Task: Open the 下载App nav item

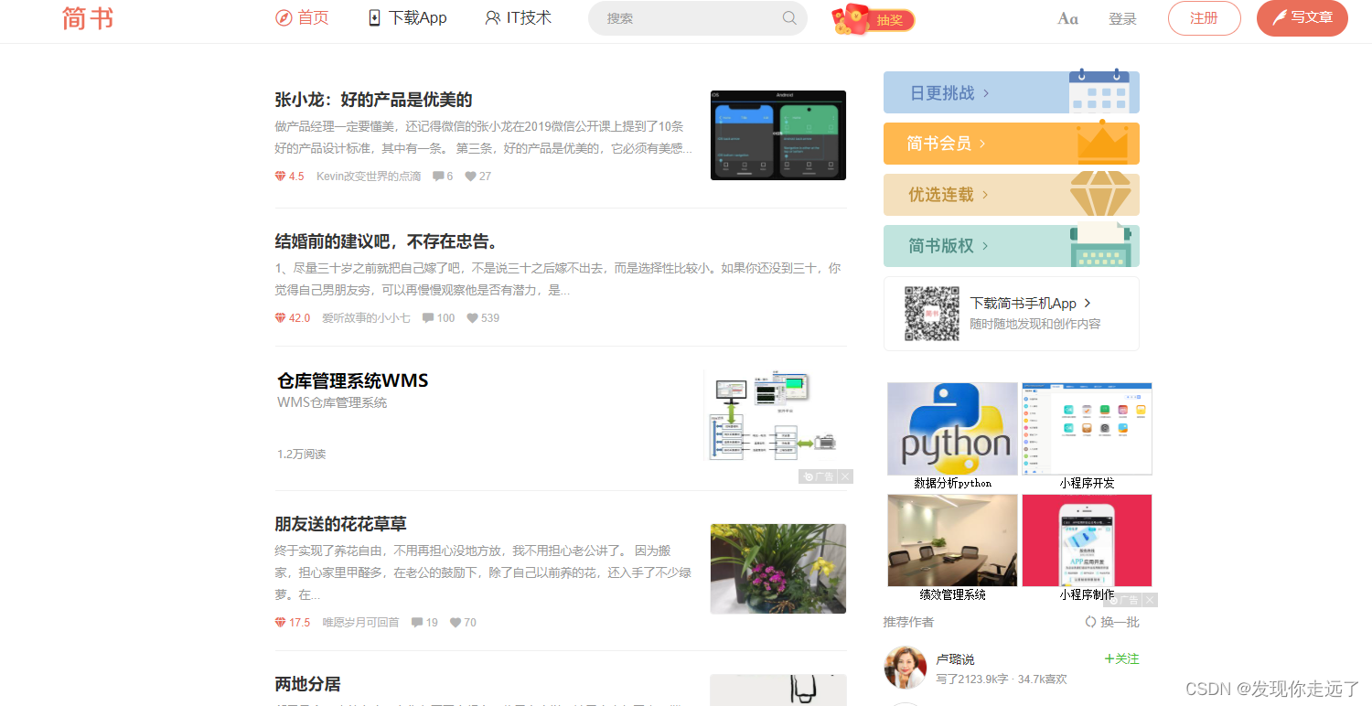Action: pyautogui.click(x=407, y=17)
